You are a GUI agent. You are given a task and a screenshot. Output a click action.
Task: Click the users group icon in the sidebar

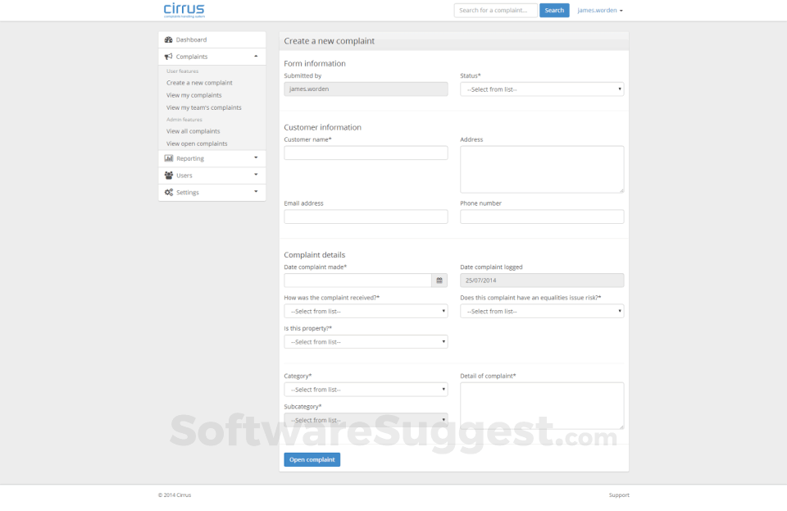(x=169, y=176)
